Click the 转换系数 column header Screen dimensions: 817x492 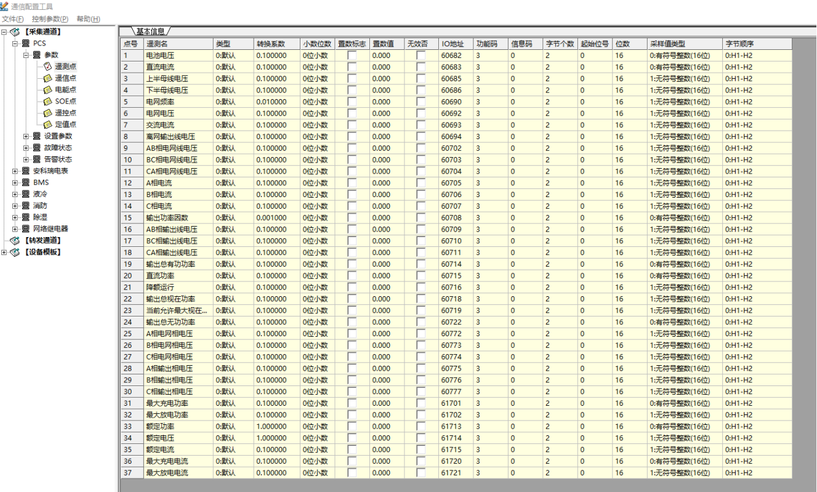pos(277,44)
